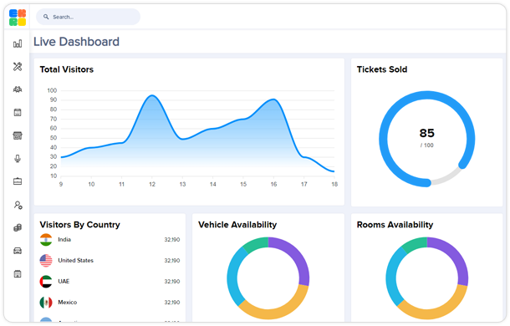Select the Mexico country label
The image size is (510, 326).
click(68, 303)
